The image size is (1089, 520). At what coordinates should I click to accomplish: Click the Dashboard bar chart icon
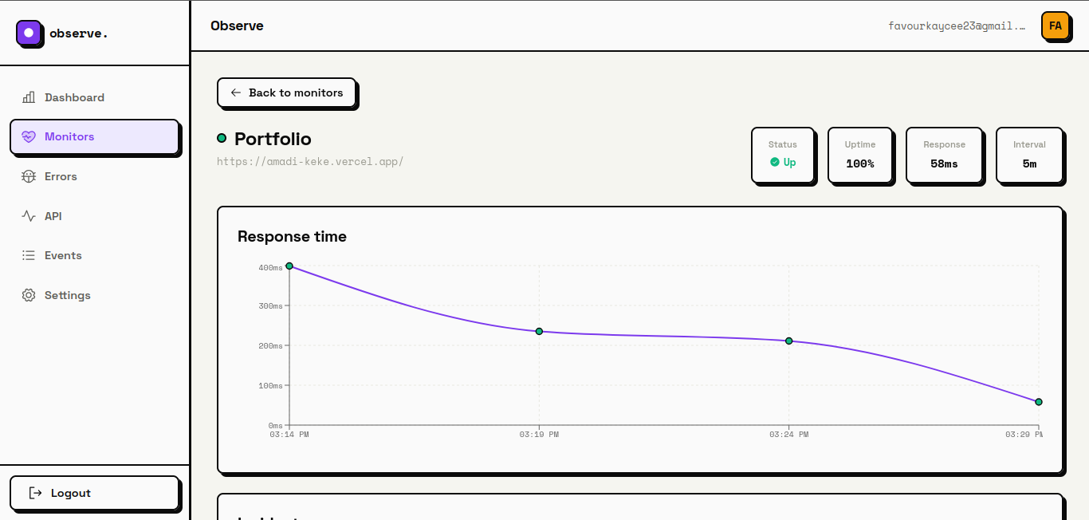point(29,97)
